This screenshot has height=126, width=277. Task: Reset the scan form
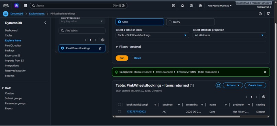coord(137,58)
